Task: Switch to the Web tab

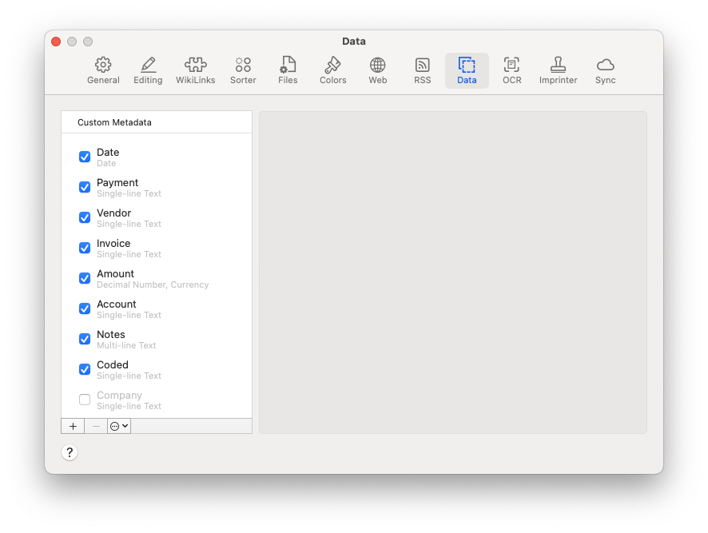Action: click(x=377, y=70)
